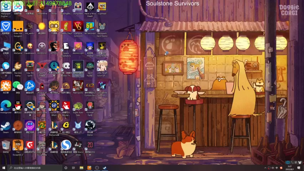Show hidden system tray icons
304x171 pixels.
click(x=265, y=168)
